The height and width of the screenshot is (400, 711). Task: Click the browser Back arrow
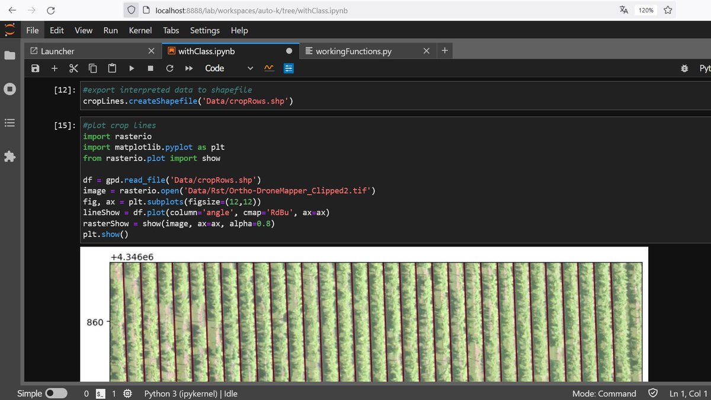tap(12, 10)
